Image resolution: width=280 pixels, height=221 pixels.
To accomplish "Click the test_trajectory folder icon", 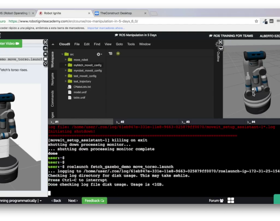I will point(70,81).
